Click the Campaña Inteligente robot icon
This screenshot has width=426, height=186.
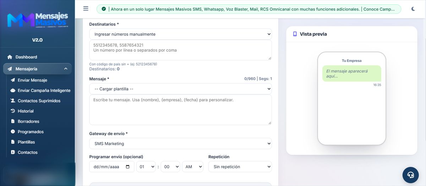[13, 90]
